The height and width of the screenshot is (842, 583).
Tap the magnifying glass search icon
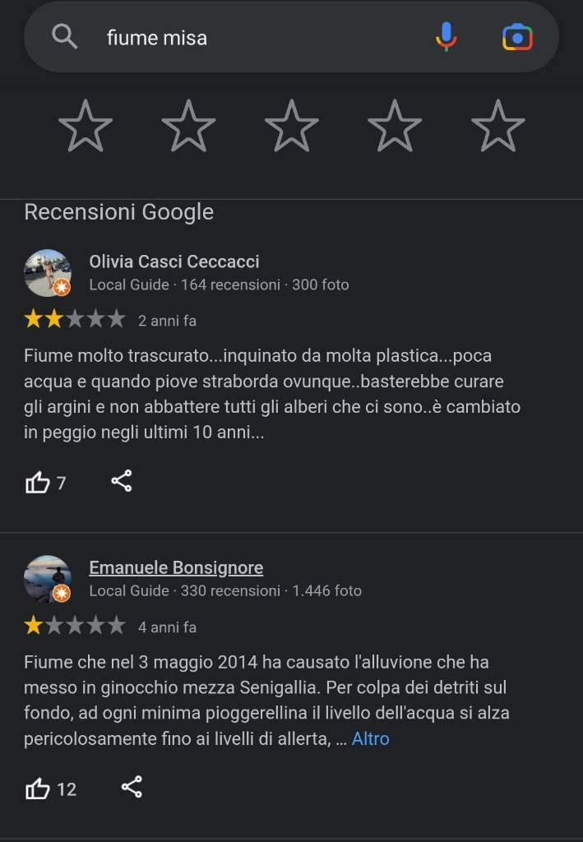[64, 37]
